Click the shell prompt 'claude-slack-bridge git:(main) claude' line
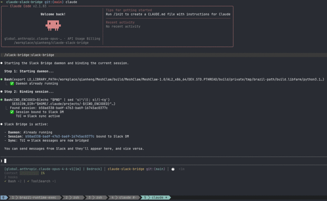The height and width of the screenshot is (201, 327). pos(42,2)
